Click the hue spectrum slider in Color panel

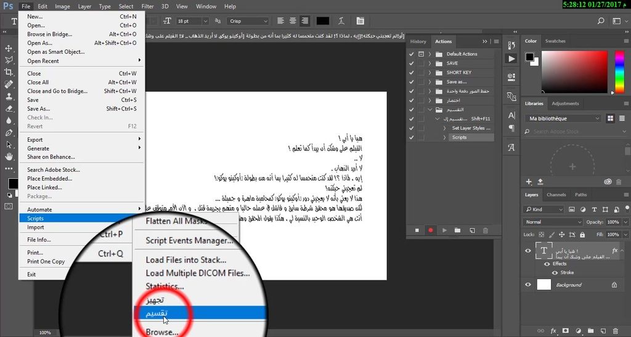[x=620, y=71]
